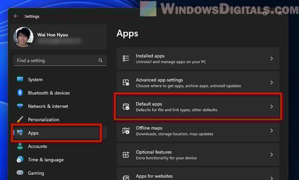The width and height of the screenshot is (299, 180).
Task: Click the Optional features icon
Action: click(126, 155)
